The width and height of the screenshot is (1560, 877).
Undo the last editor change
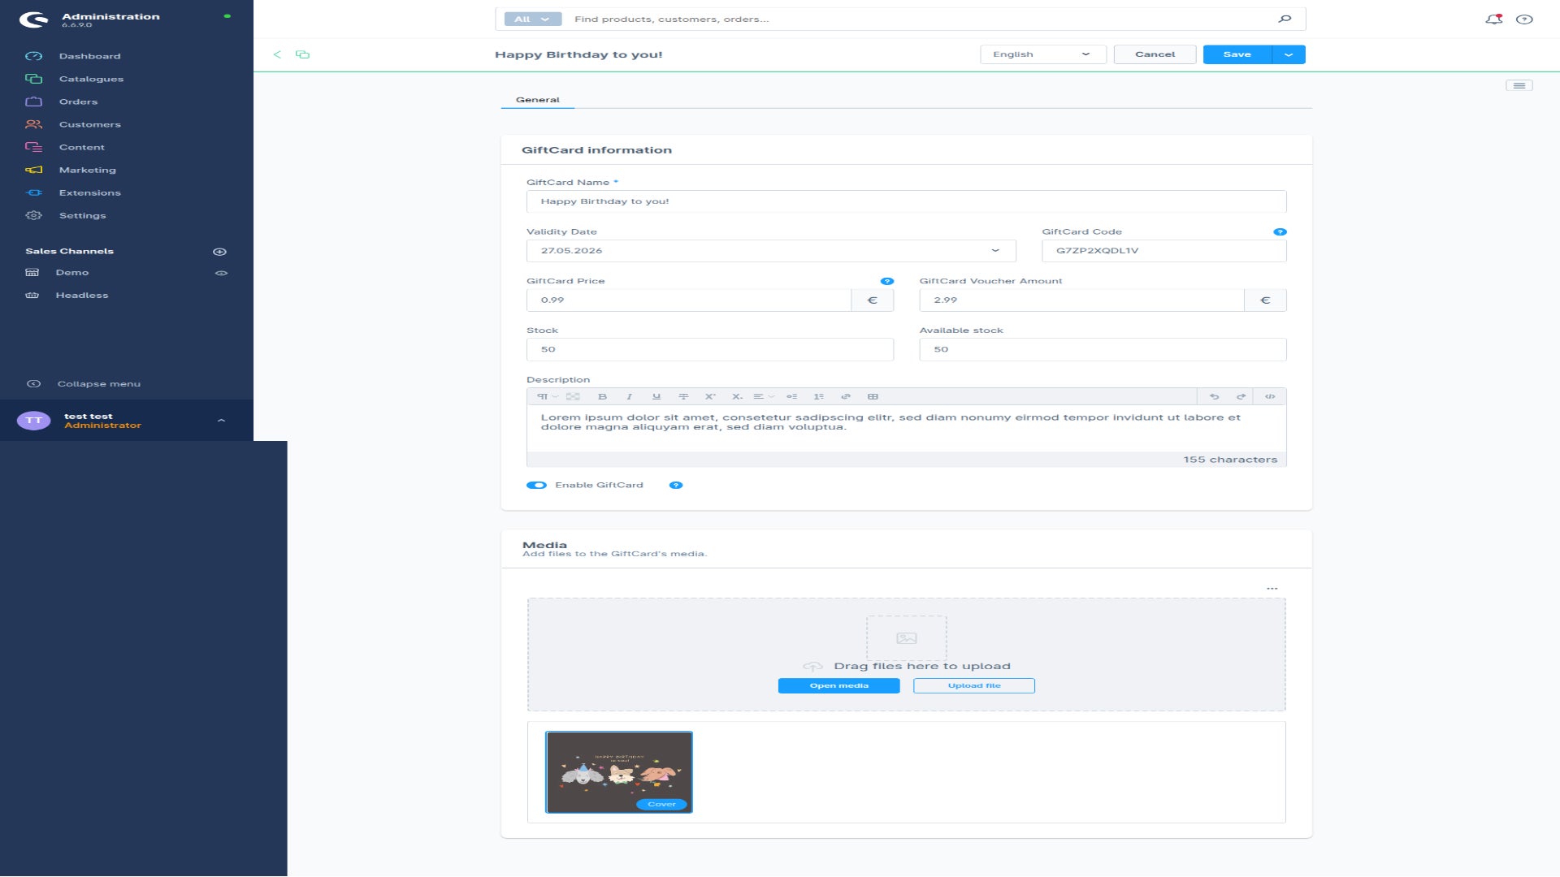tap(1214, 397)
